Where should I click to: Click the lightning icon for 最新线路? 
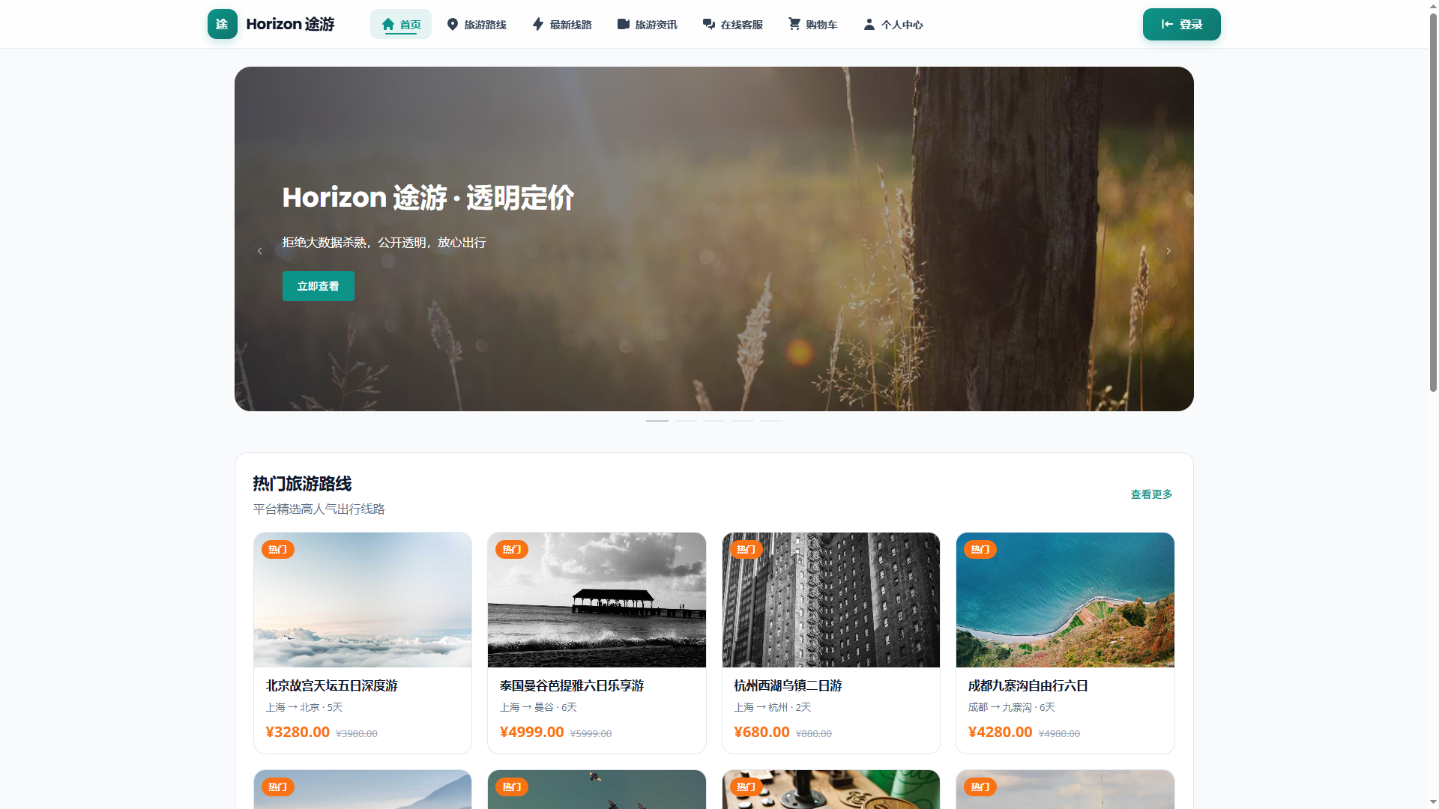pyautogui.click(x=538, y=24)
